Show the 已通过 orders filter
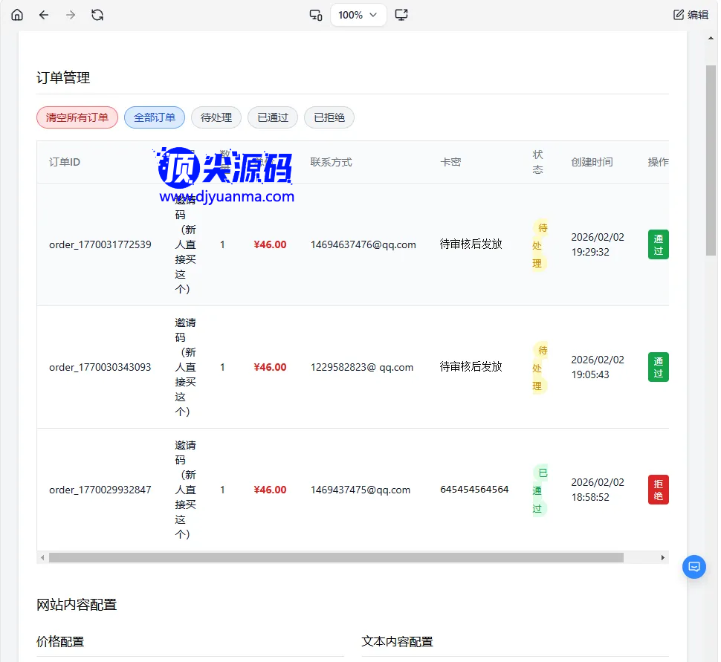The width and height of the screenshot is (721, 662). (x=273, y=117)
